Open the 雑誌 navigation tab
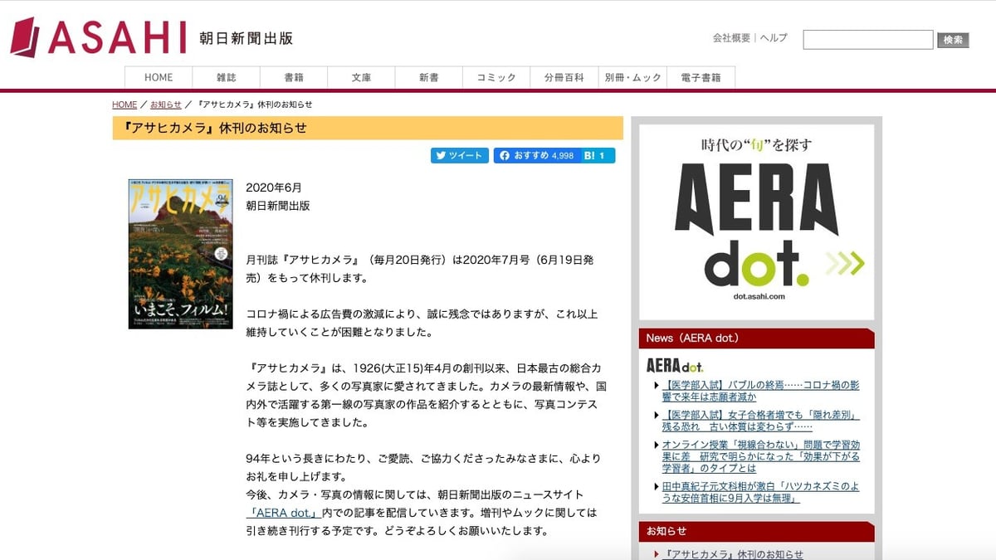Viewport: 996px width, 560px height. coord(227,77)
